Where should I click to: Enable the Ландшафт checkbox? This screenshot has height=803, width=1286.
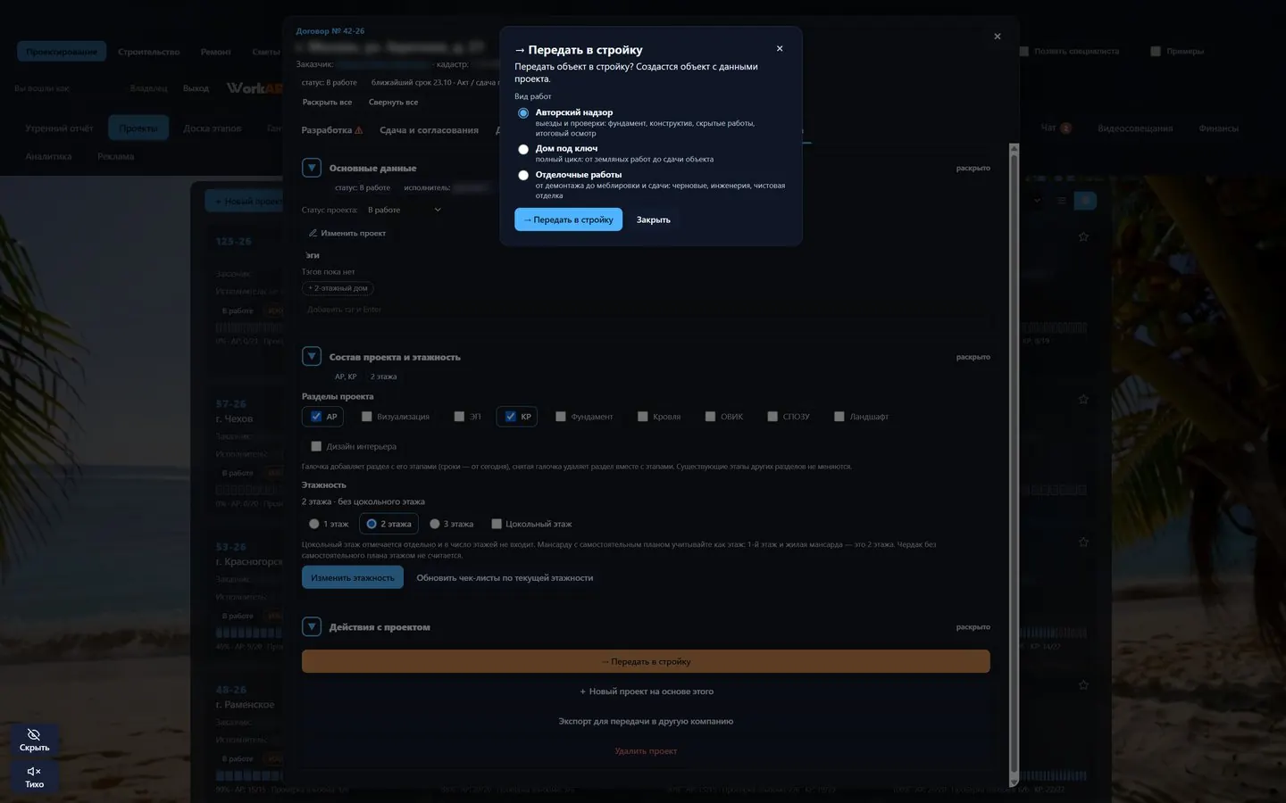[839, 417]
